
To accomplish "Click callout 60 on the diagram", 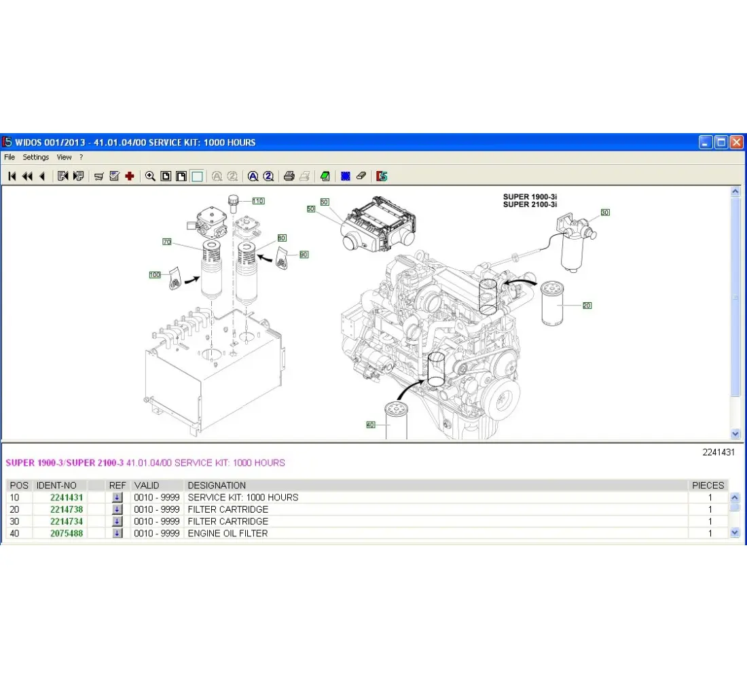I will (x=325, y=202).
